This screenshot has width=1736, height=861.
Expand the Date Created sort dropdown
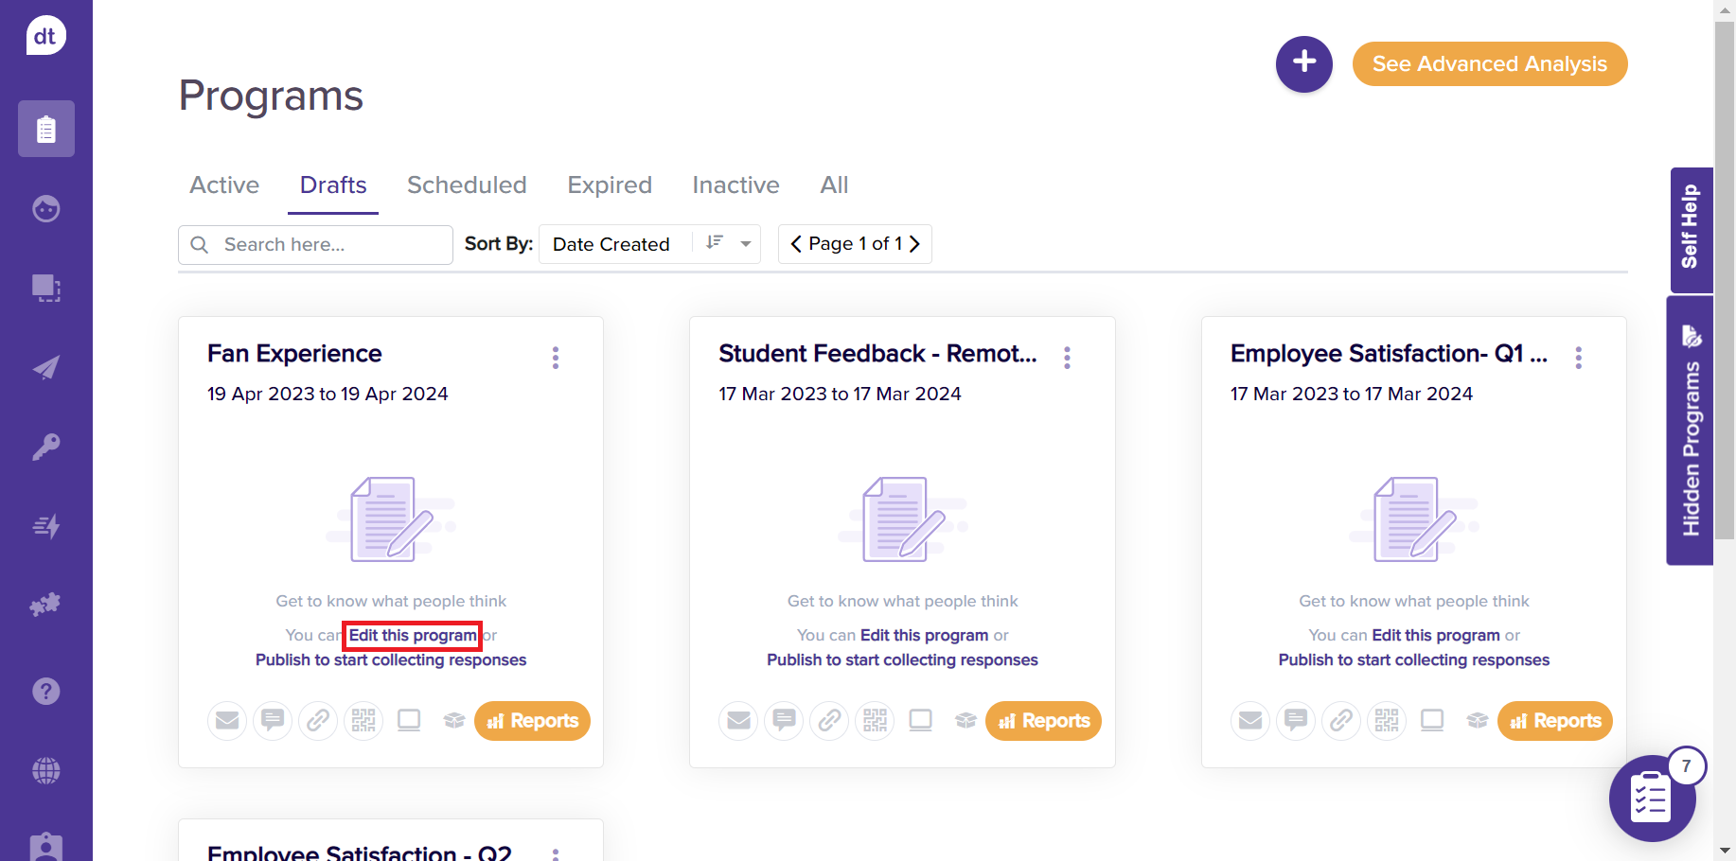[746, 244]
